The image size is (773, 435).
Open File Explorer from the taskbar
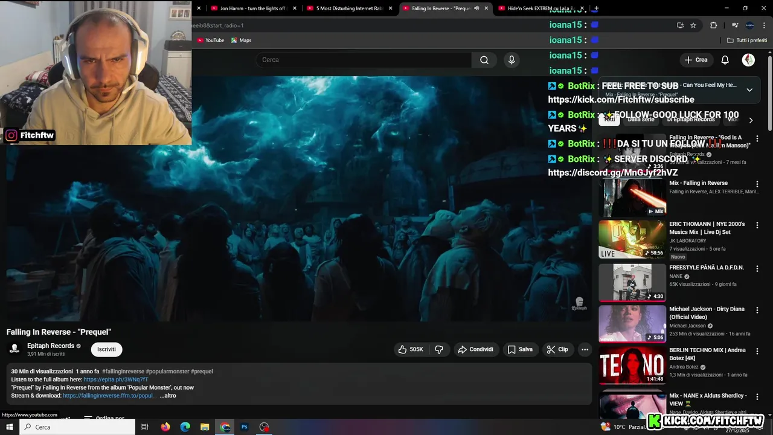(205, 427)
